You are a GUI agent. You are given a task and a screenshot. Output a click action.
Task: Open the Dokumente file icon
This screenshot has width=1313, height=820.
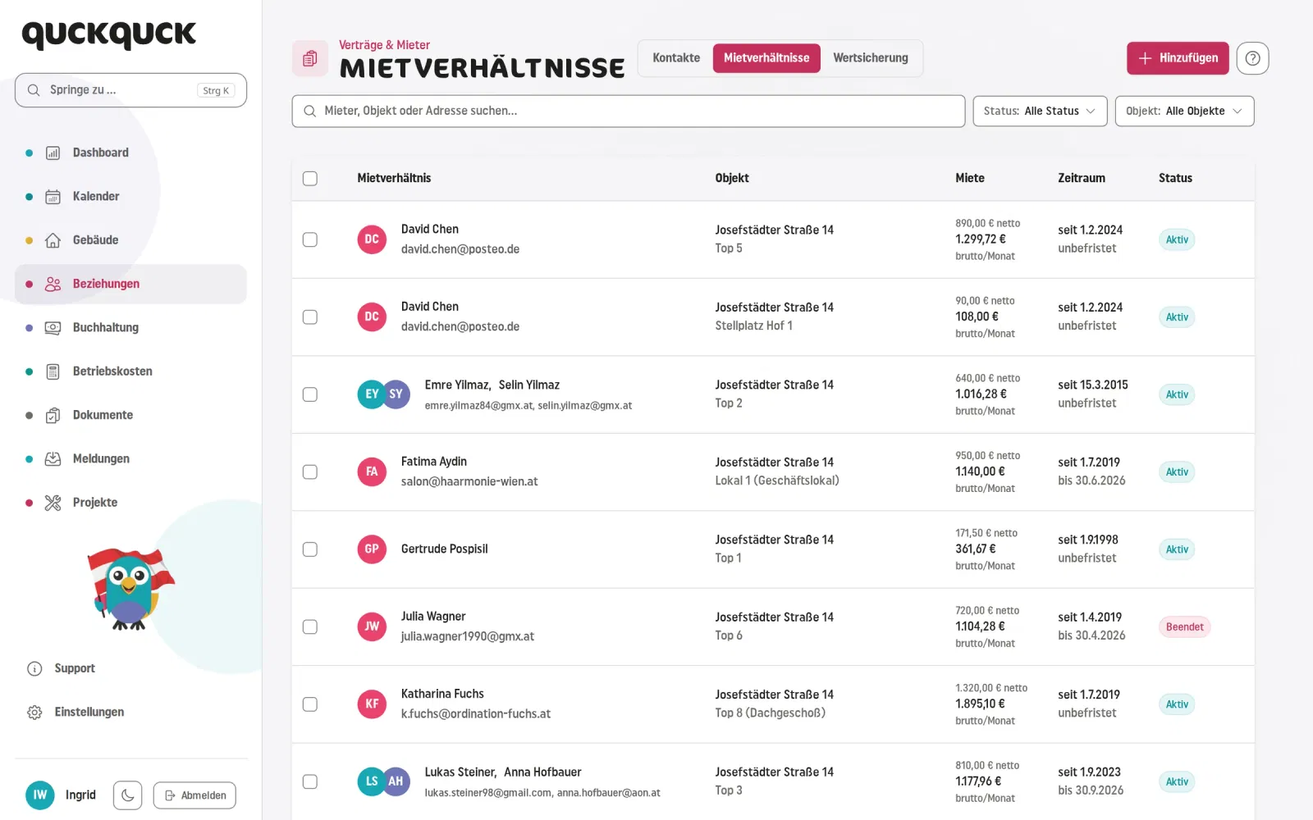[x=53, y=415]
